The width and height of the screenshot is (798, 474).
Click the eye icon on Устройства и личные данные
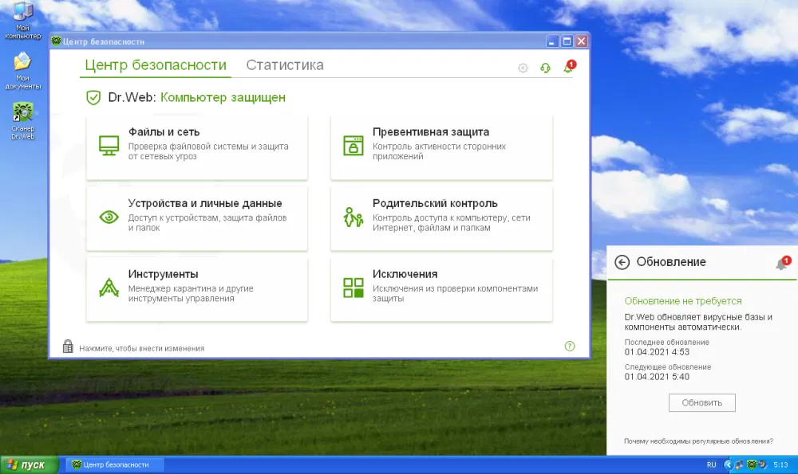[x=109, y=217]
